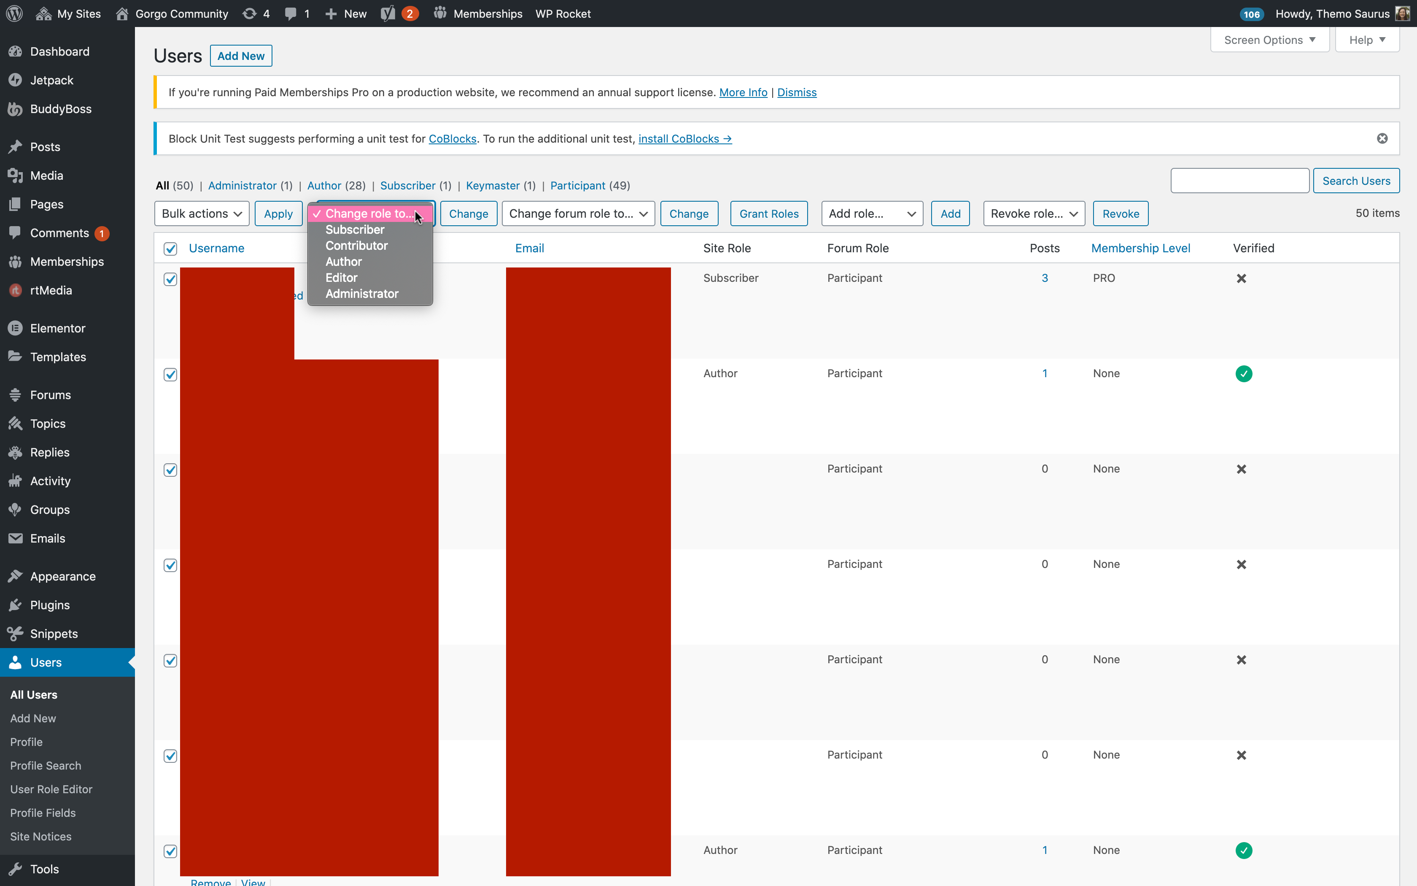Click the BuddyBoss icon in sidebar

15,109
